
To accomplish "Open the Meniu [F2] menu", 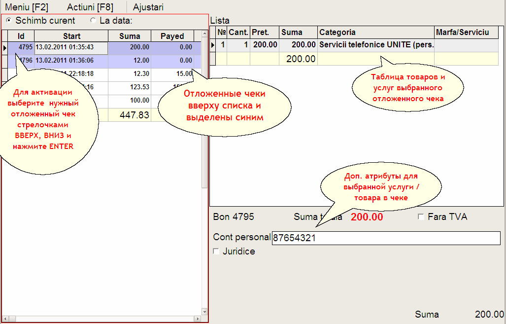I will coord(27,7).
